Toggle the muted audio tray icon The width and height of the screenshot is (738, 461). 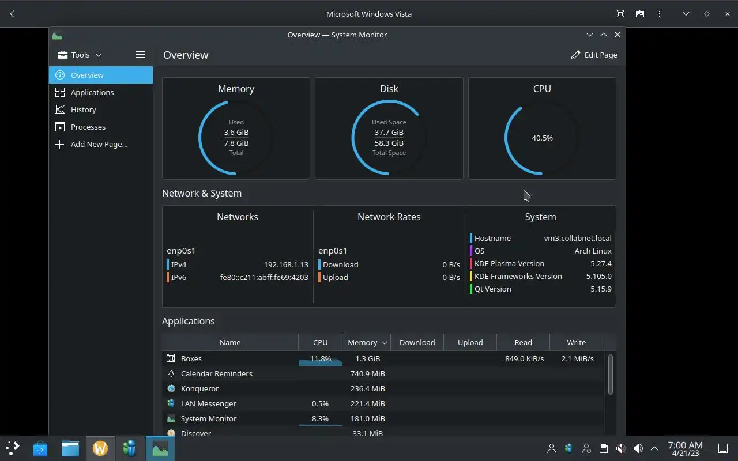click(x=620, y=448)
